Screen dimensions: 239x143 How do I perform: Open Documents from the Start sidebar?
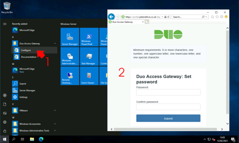click(x=5, y=104)
